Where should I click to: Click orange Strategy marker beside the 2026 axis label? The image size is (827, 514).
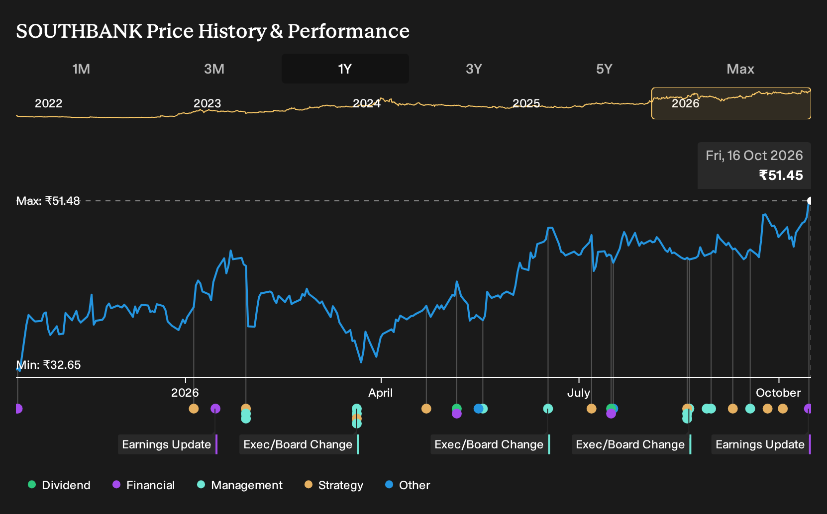[194, 409]
